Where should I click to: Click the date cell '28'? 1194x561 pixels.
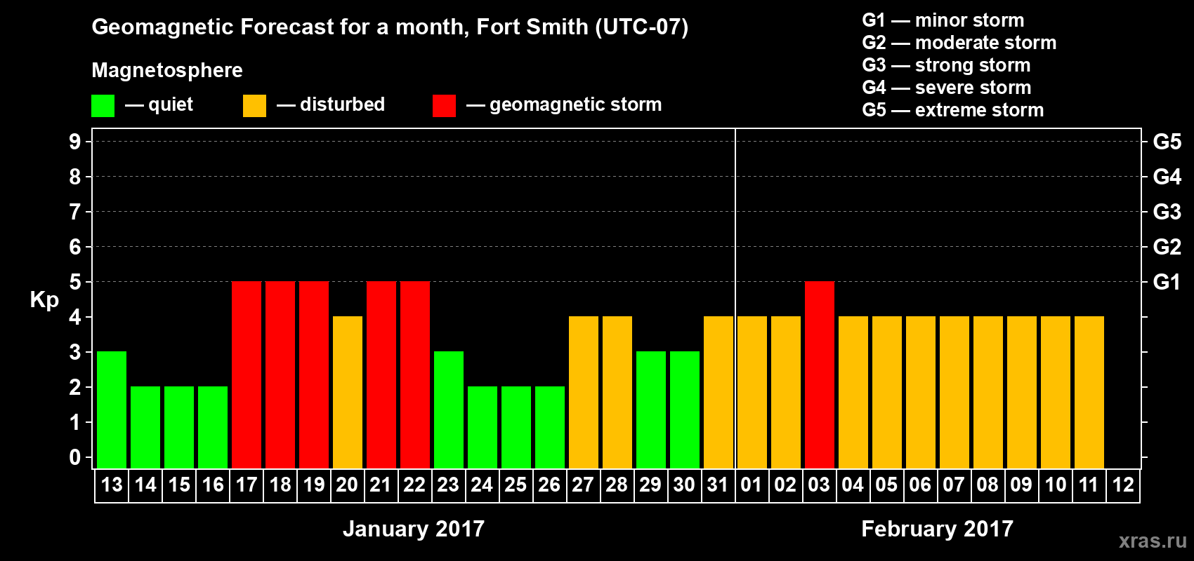[617, 485]
